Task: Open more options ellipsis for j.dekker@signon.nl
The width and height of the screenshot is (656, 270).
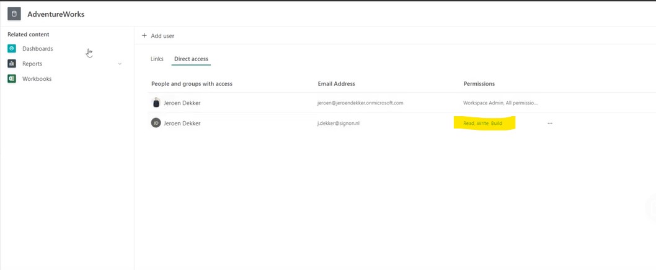Action: click(x=549, y=124)
